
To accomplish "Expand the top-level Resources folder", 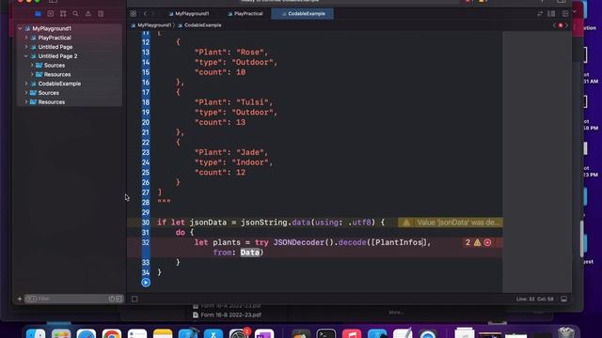I will tap(26, 102).
